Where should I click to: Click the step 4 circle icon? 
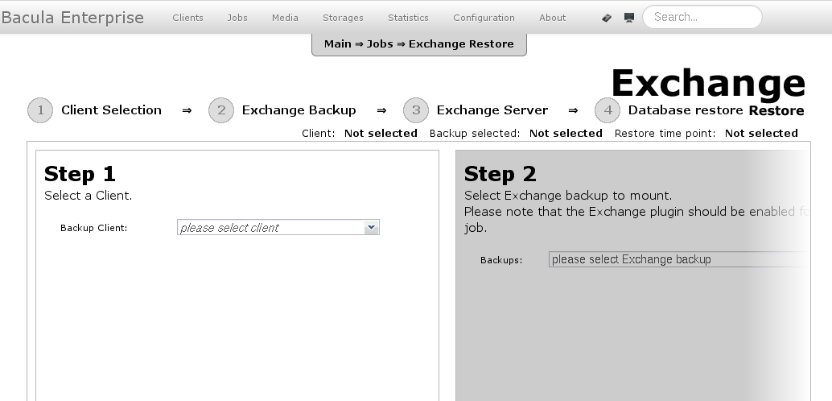pyautogui.click(x=608, y=110)
